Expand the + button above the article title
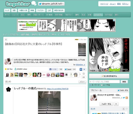Screen dimensions: 133x114 pyautogui.click(x=6, y=40)
